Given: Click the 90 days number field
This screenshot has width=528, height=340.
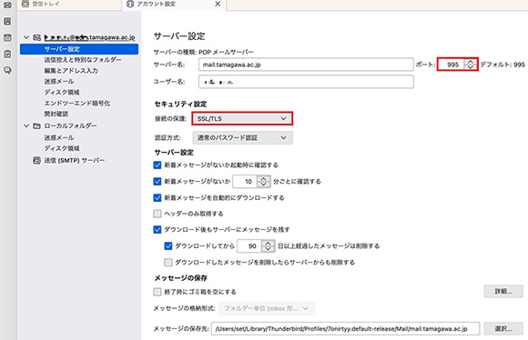Looking at the screenshot, I should pyautogui.click(x=249, y=246).
